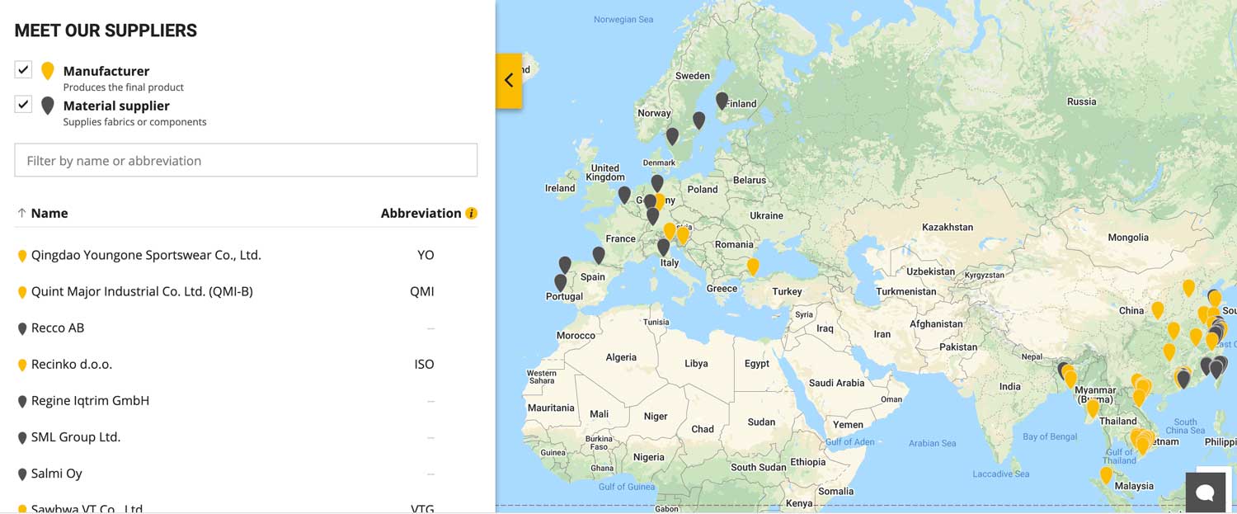Select the Recco AB supplier row
This screenshot has height=514, width=1237.
point(246,328)
